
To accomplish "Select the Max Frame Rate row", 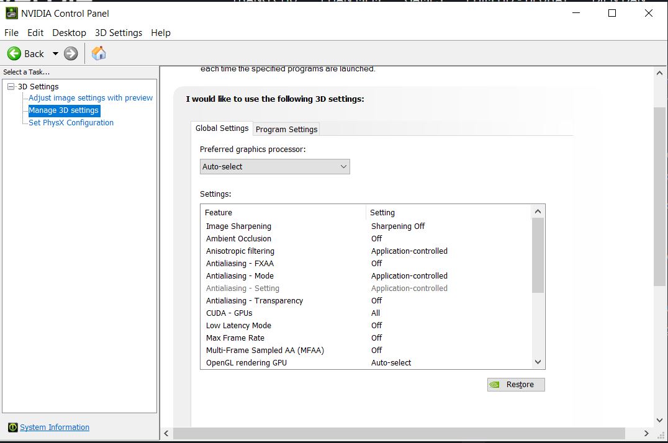I will pos(366,338).
